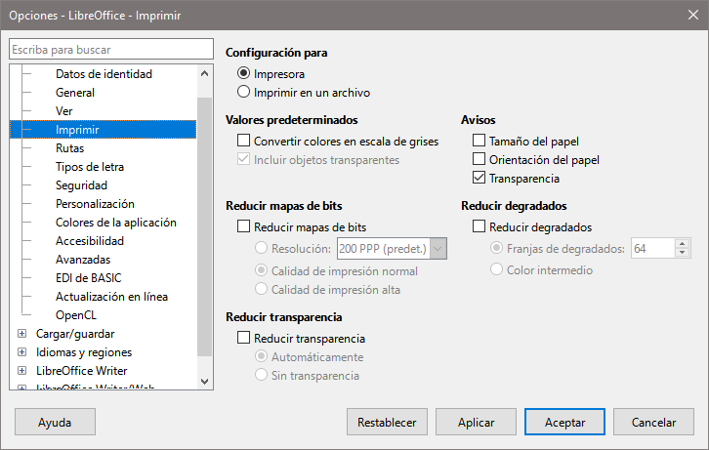Increase the gradient stripes value
Screen dimensions: 709x450
click(x=683, y=243)
